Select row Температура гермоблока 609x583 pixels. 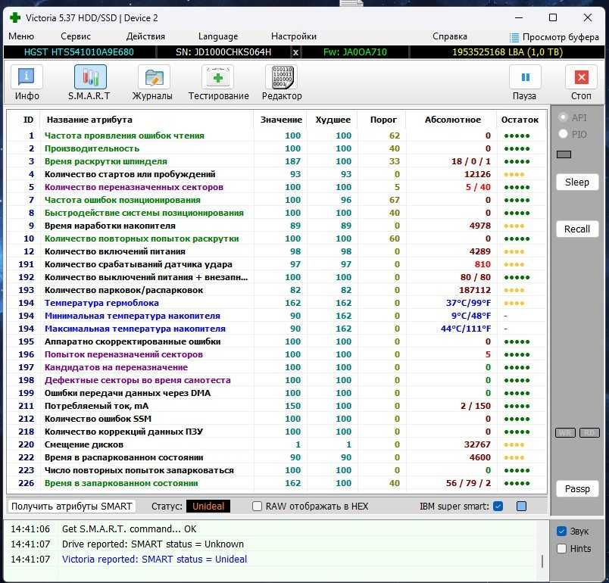[276, 303]
